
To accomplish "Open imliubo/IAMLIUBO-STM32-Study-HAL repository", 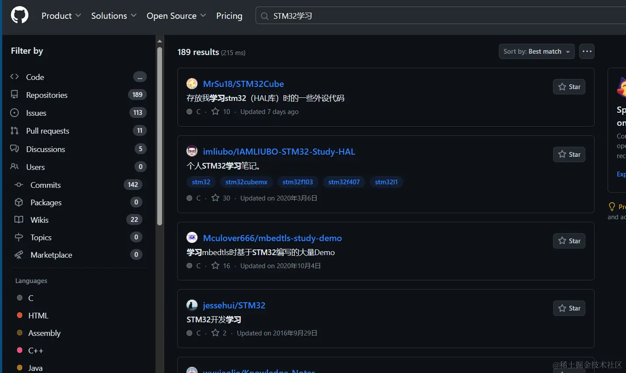I will pyautogui.click(x=279, y=152).
